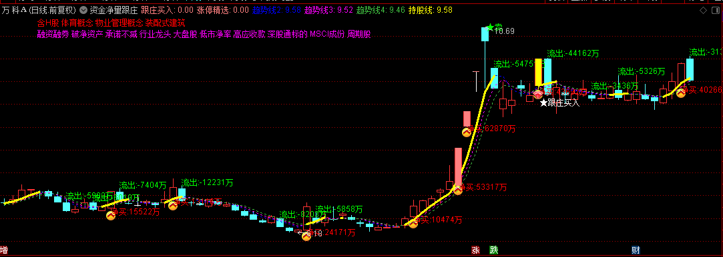Click the magenta 趋势线3: 9.52 label
Image resolution: width=723 pixels, height=257 pixels.
pos(328,10)
